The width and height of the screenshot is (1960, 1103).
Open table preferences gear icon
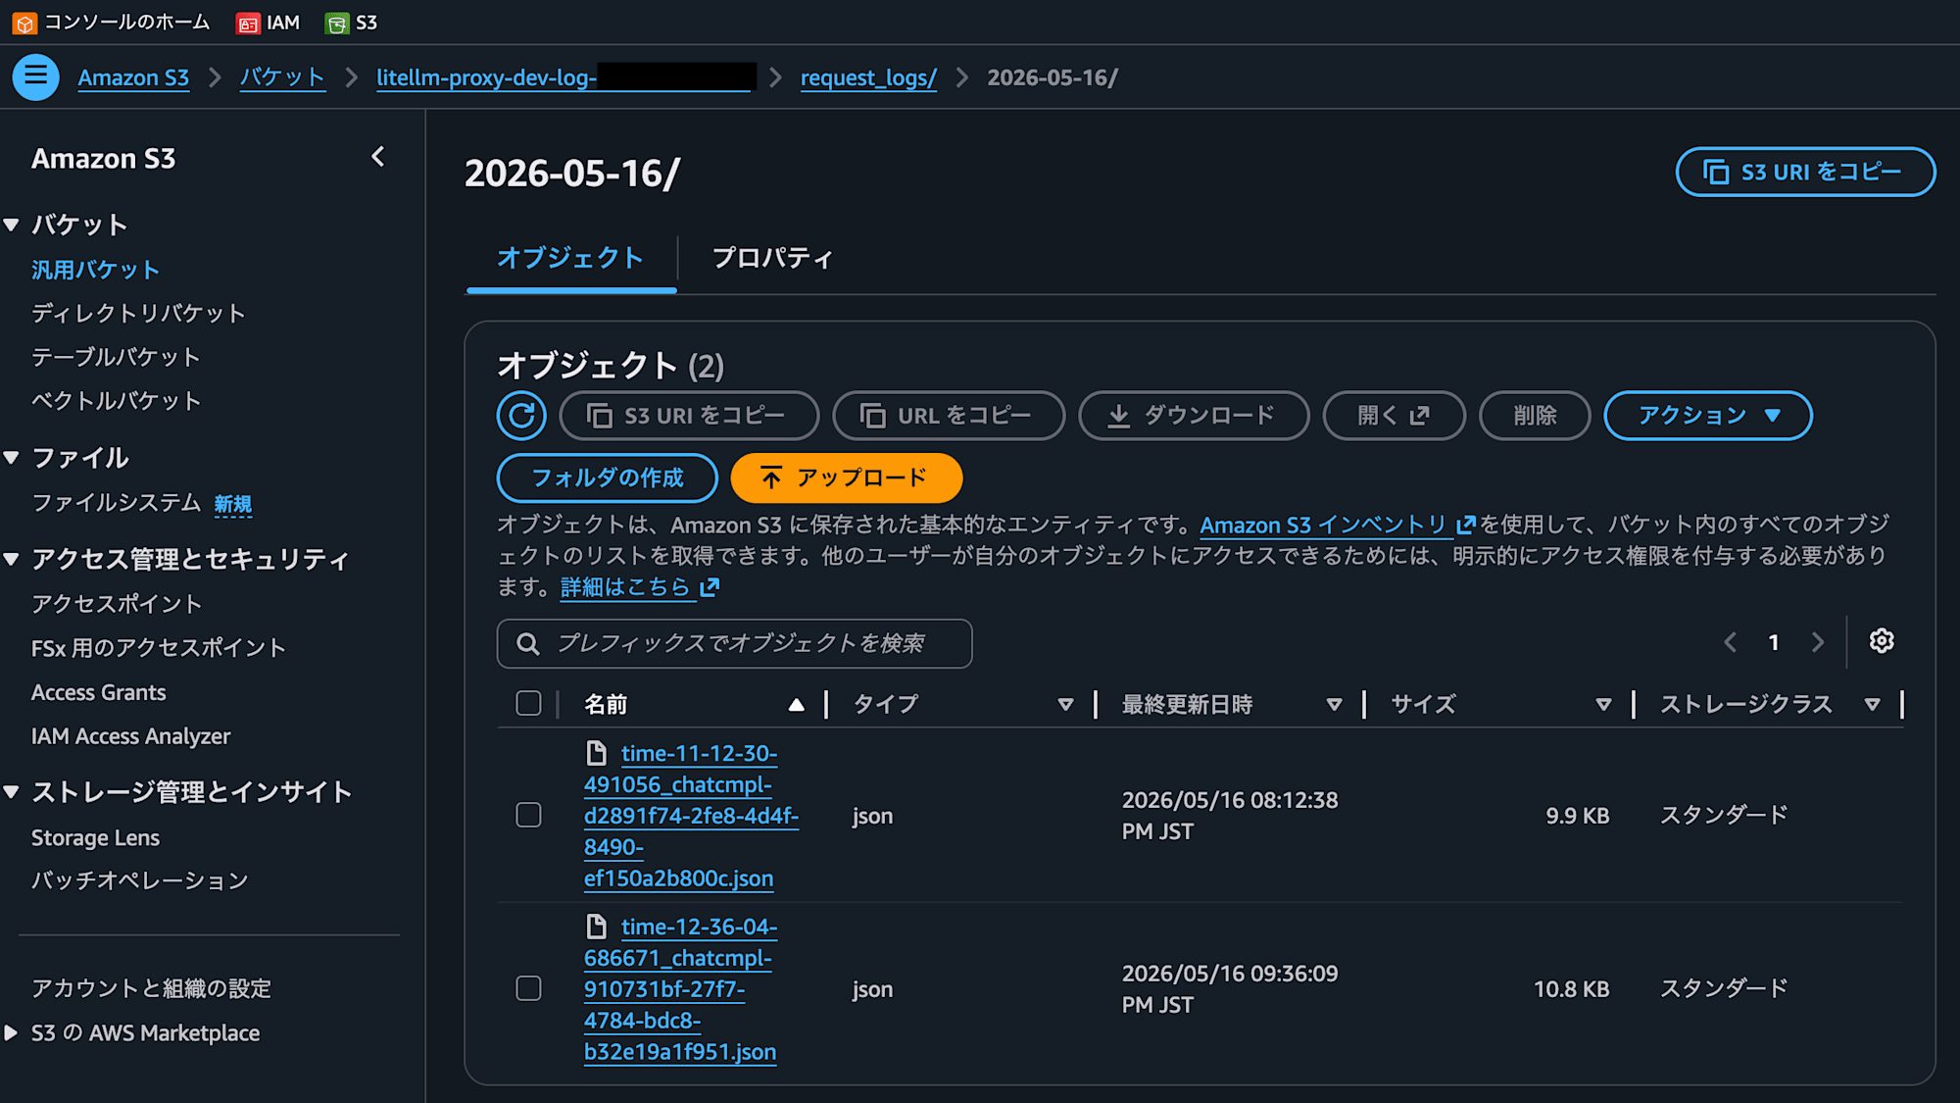click(1882, 641)
